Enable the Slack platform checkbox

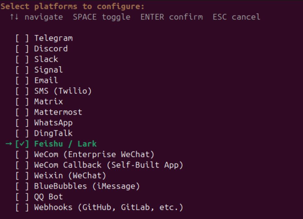(x=22, y=60)
